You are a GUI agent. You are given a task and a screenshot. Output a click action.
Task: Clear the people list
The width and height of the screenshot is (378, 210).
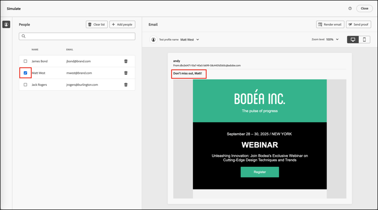click(97, 24)
